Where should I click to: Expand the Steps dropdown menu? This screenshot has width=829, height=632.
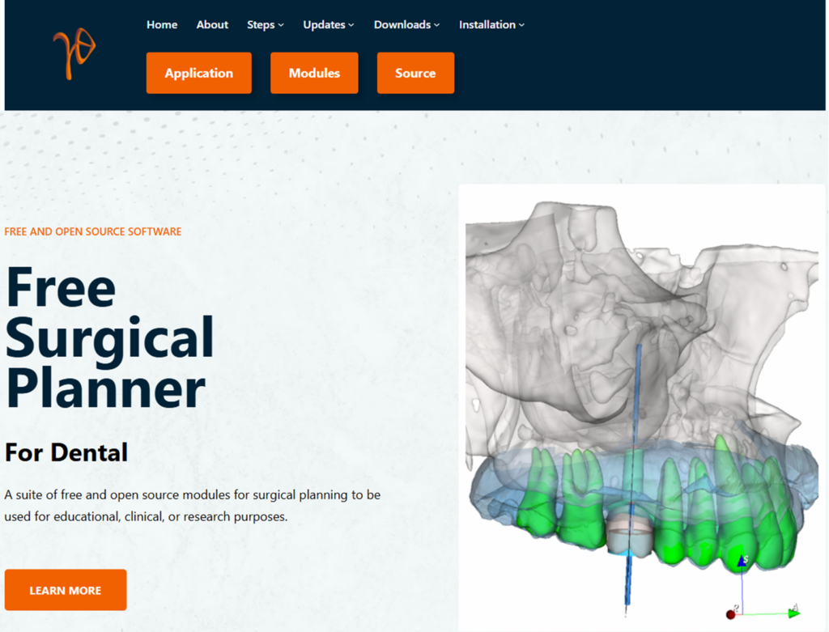pos(265,24)
